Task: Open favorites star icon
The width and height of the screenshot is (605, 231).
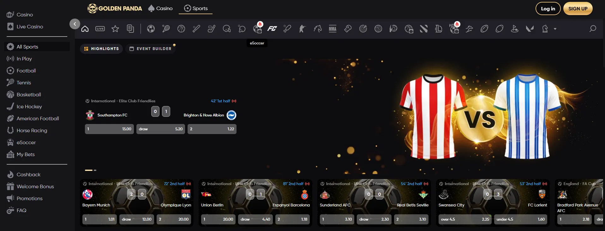Action: coord(115,29)
